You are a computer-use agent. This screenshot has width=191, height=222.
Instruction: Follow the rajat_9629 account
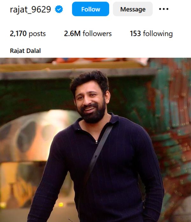coord(90,9)
